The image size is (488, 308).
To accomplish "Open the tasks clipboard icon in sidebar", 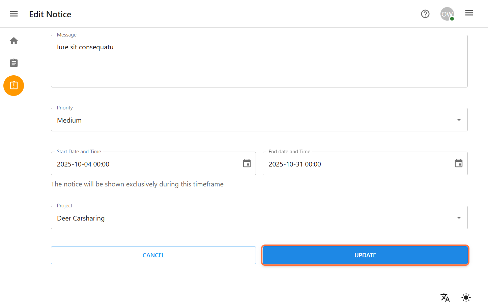I will pyautogui.click(x=13, y=63).
